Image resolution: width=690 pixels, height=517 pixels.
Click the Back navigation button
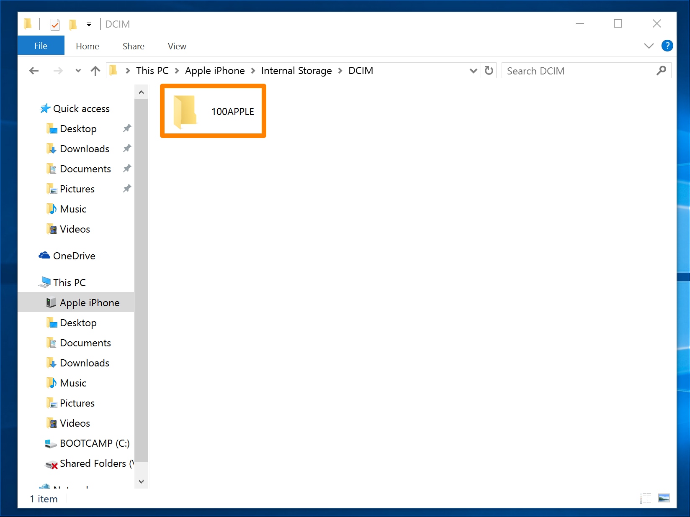(34, 71)
